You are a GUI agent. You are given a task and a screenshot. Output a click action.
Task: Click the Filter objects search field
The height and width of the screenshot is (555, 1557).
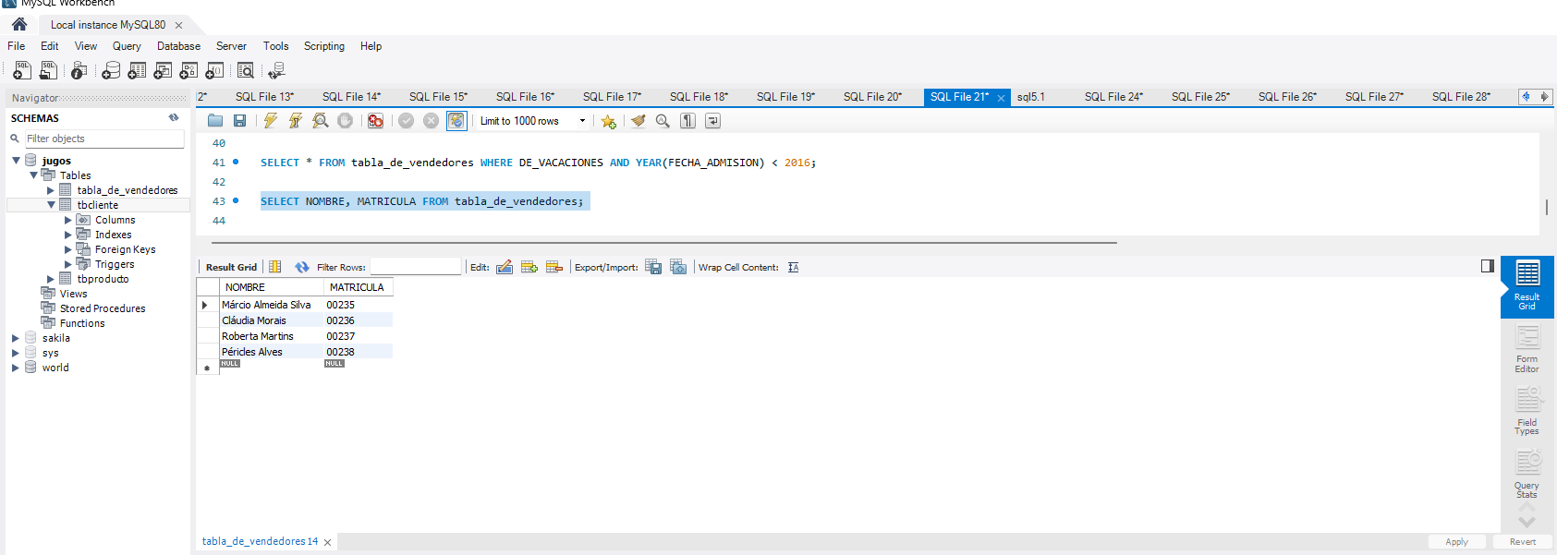(x=104, y=139)
